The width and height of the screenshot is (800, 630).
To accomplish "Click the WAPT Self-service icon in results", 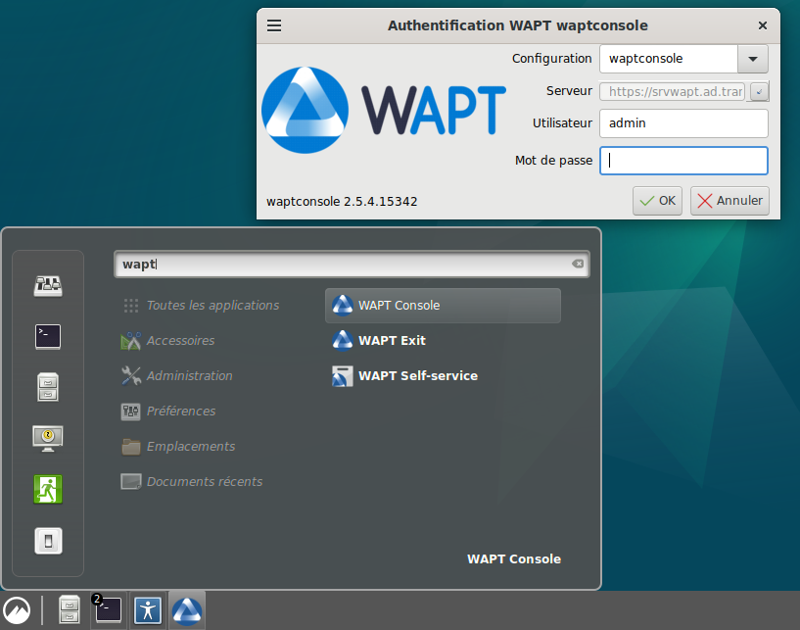I will click(343, 376).
